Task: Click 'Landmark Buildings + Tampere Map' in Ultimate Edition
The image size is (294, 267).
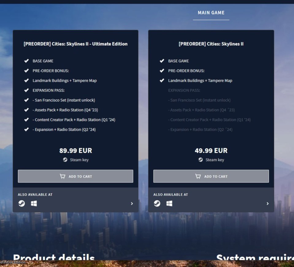Action: tap(65, 81)
